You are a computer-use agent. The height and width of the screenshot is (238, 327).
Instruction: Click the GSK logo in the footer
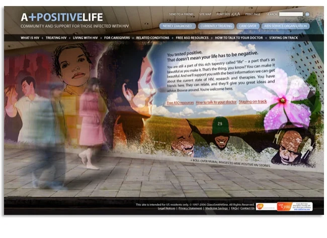point(266,206)
